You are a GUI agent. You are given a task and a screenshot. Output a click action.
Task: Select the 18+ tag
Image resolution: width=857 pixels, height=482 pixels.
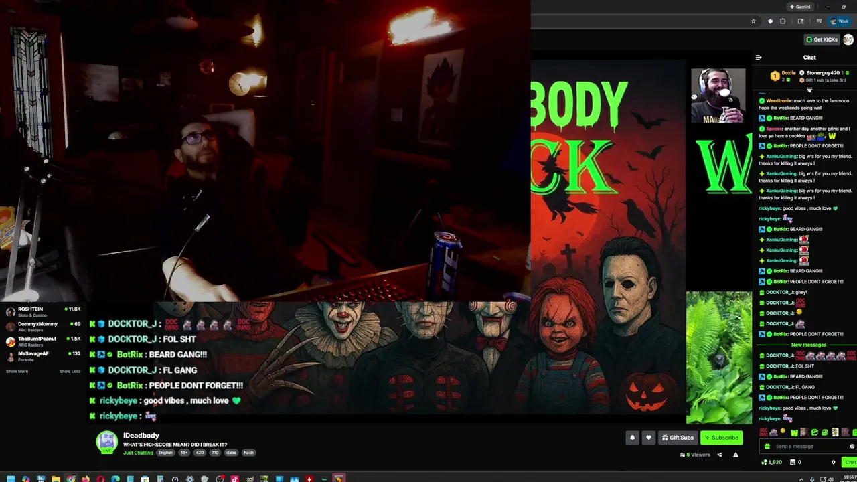coord(184,453)
